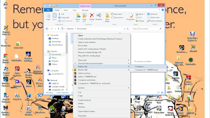Open the File menu tab

tap(48, 10)
